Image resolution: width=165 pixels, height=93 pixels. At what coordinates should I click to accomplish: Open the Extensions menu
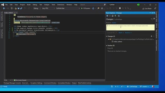(61, 5)
